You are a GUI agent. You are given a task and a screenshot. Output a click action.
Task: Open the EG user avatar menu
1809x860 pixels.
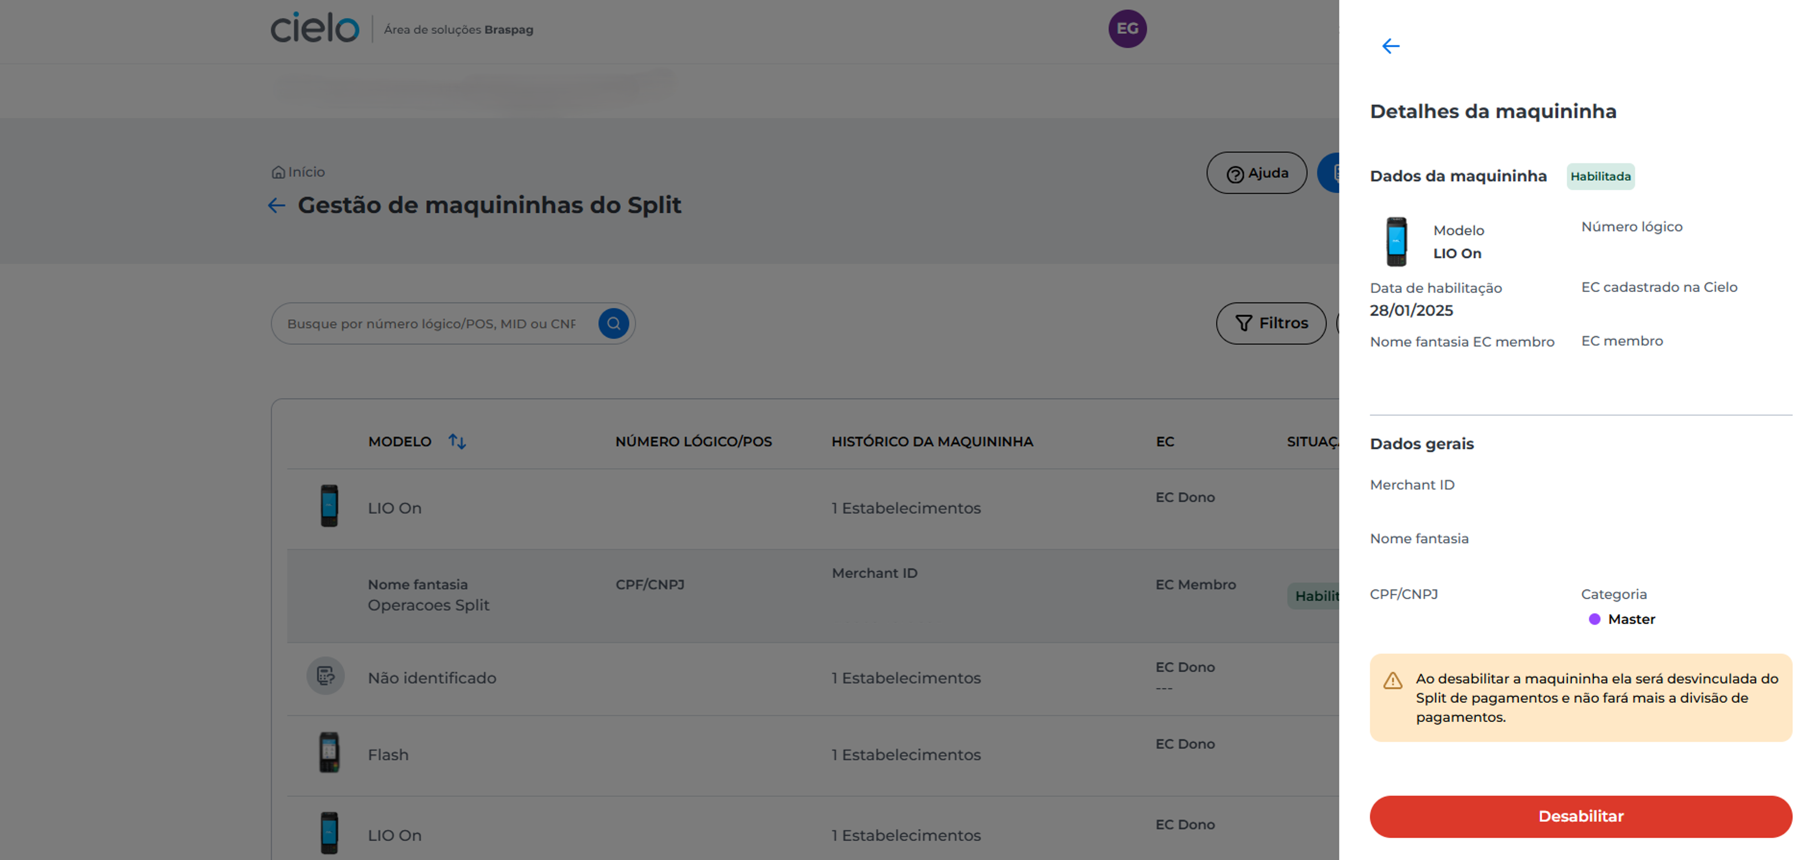click(x=1127, y=29)
